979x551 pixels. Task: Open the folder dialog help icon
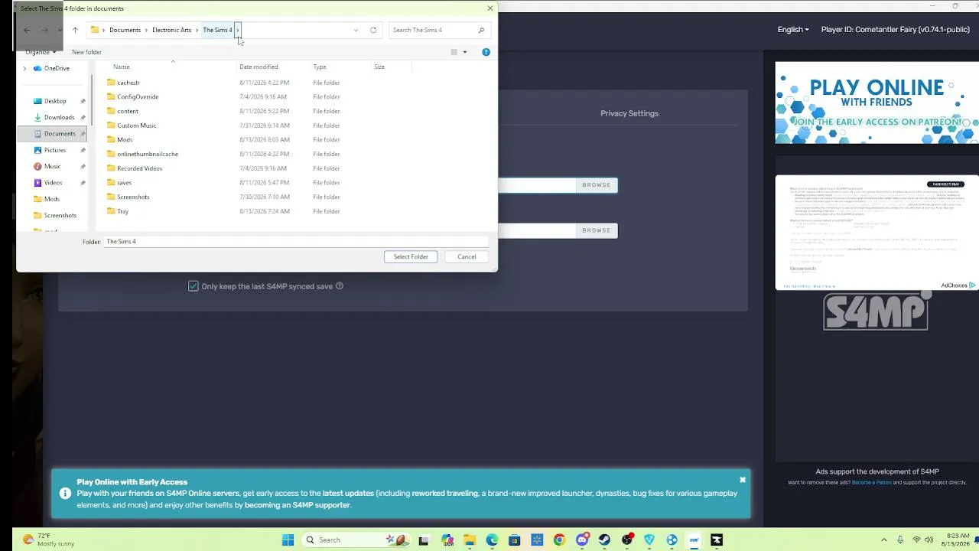pyautogui.click(x=486, y=52)
